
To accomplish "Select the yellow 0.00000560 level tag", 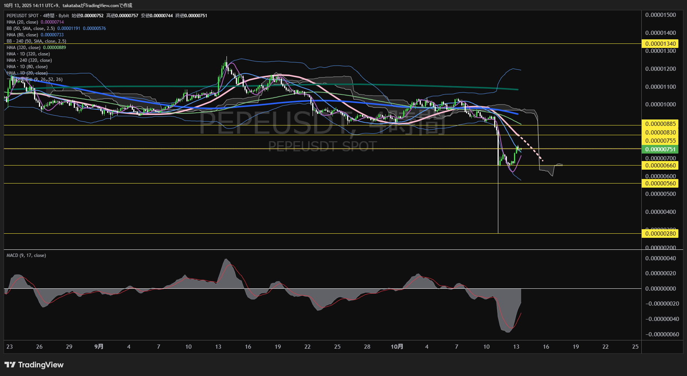I will [x=660, y=184].
